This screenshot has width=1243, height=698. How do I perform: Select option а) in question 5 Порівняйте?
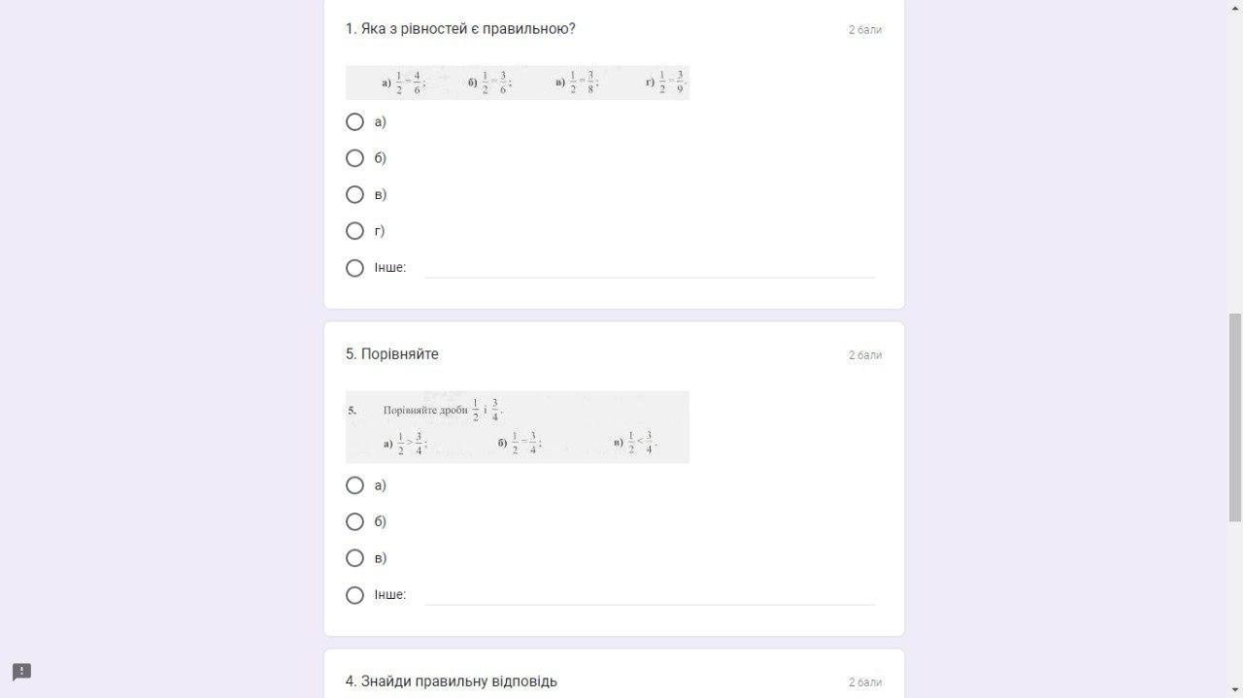354,485
